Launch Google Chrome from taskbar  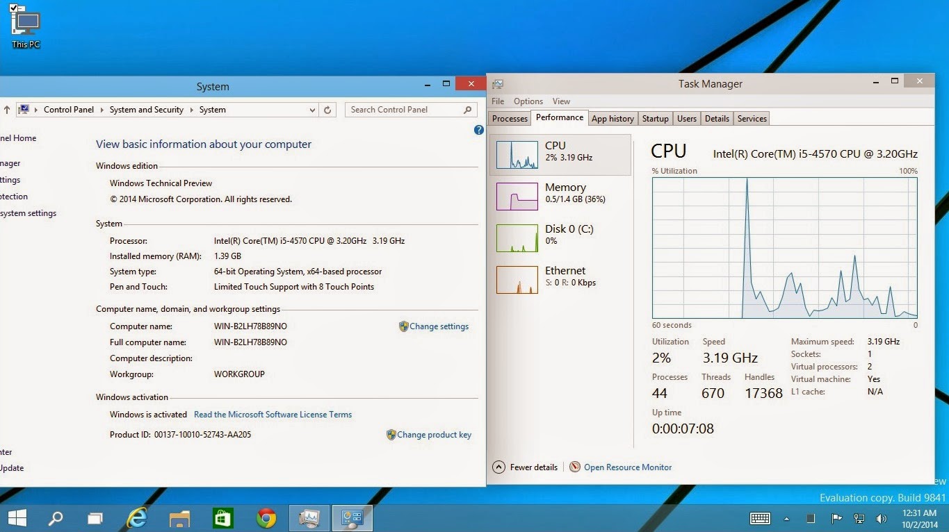click(x=266, y=518)
